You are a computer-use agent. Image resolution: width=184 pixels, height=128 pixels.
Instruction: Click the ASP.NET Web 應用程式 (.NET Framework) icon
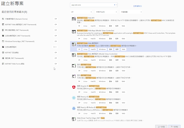point(3,25)
